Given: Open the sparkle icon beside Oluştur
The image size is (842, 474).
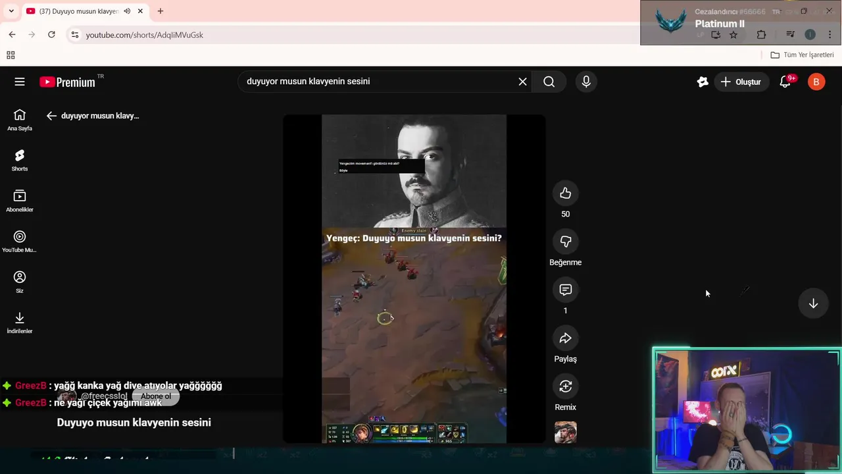Looking at the screenshot, I should [703, 82].
